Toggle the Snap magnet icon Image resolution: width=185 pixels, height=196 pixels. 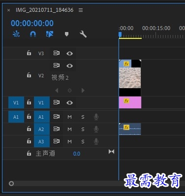click(33, 34)
